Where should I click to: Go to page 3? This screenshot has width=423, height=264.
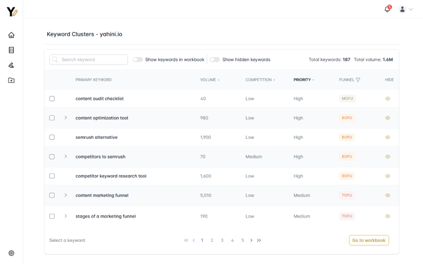click(x=222, y=240)
